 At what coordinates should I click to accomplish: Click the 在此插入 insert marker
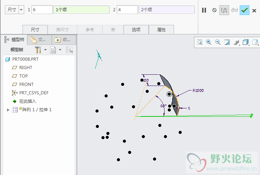tap(24, 101)
